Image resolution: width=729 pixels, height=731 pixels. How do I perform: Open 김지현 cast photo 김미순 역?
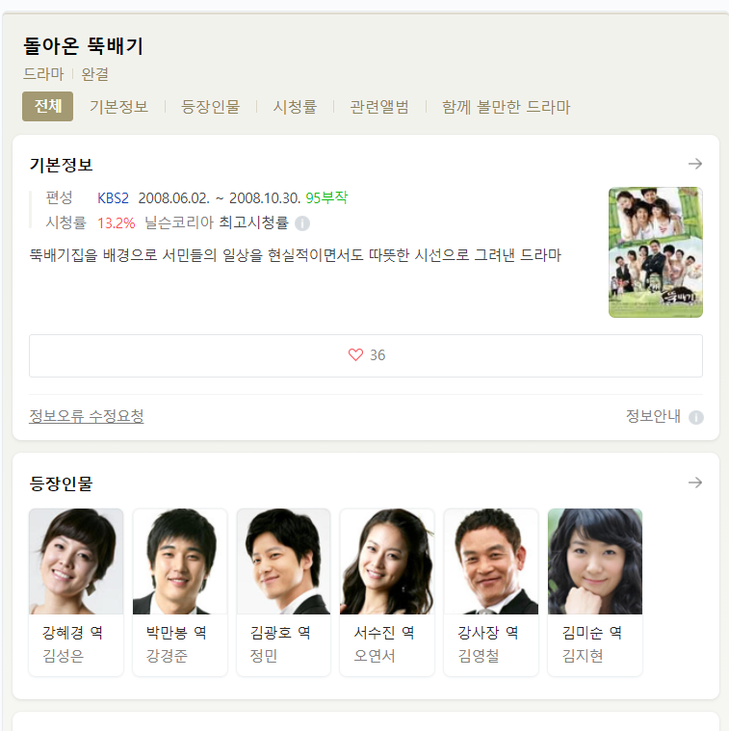[595, 561]
